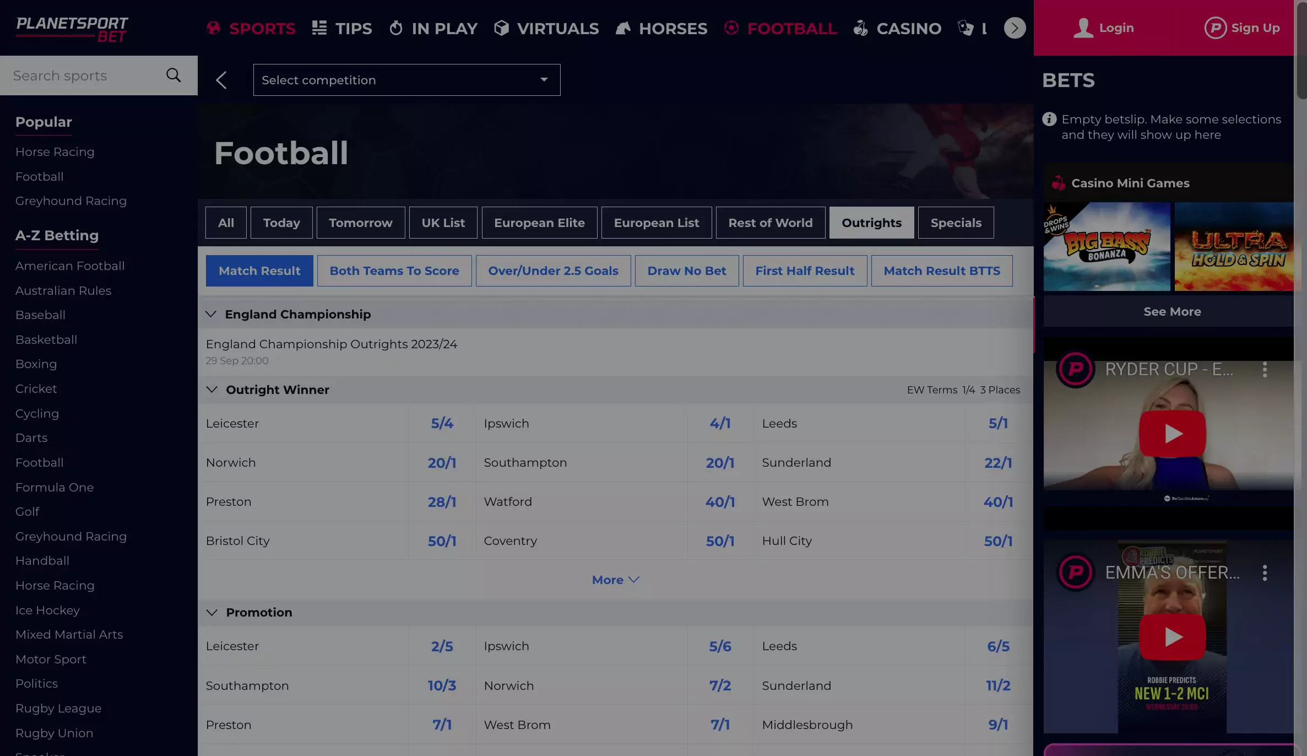1307x756 pixels.
Task: Click the Sports nav icon
Action: (213, 28)
